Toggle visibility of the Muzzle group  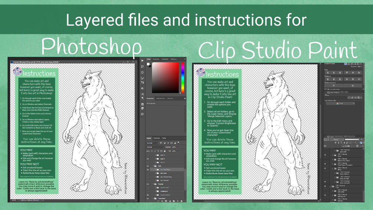click(148, 184)
